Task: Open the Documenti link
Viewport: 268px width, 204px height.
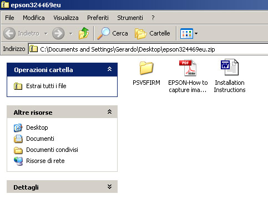Action: coord(40,139)
